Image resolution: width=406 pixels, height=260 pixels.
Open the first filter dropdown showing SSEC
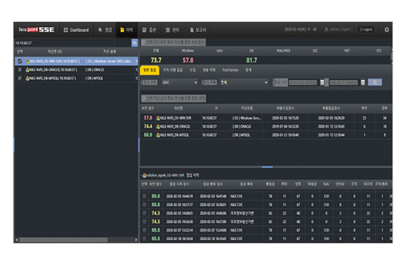click(179, 83)
